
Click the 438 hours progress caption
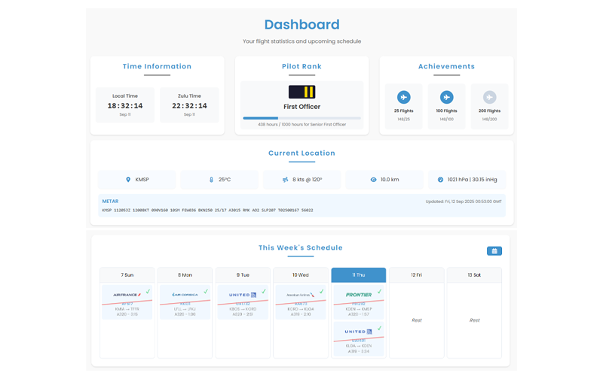(x=302, y=124)
